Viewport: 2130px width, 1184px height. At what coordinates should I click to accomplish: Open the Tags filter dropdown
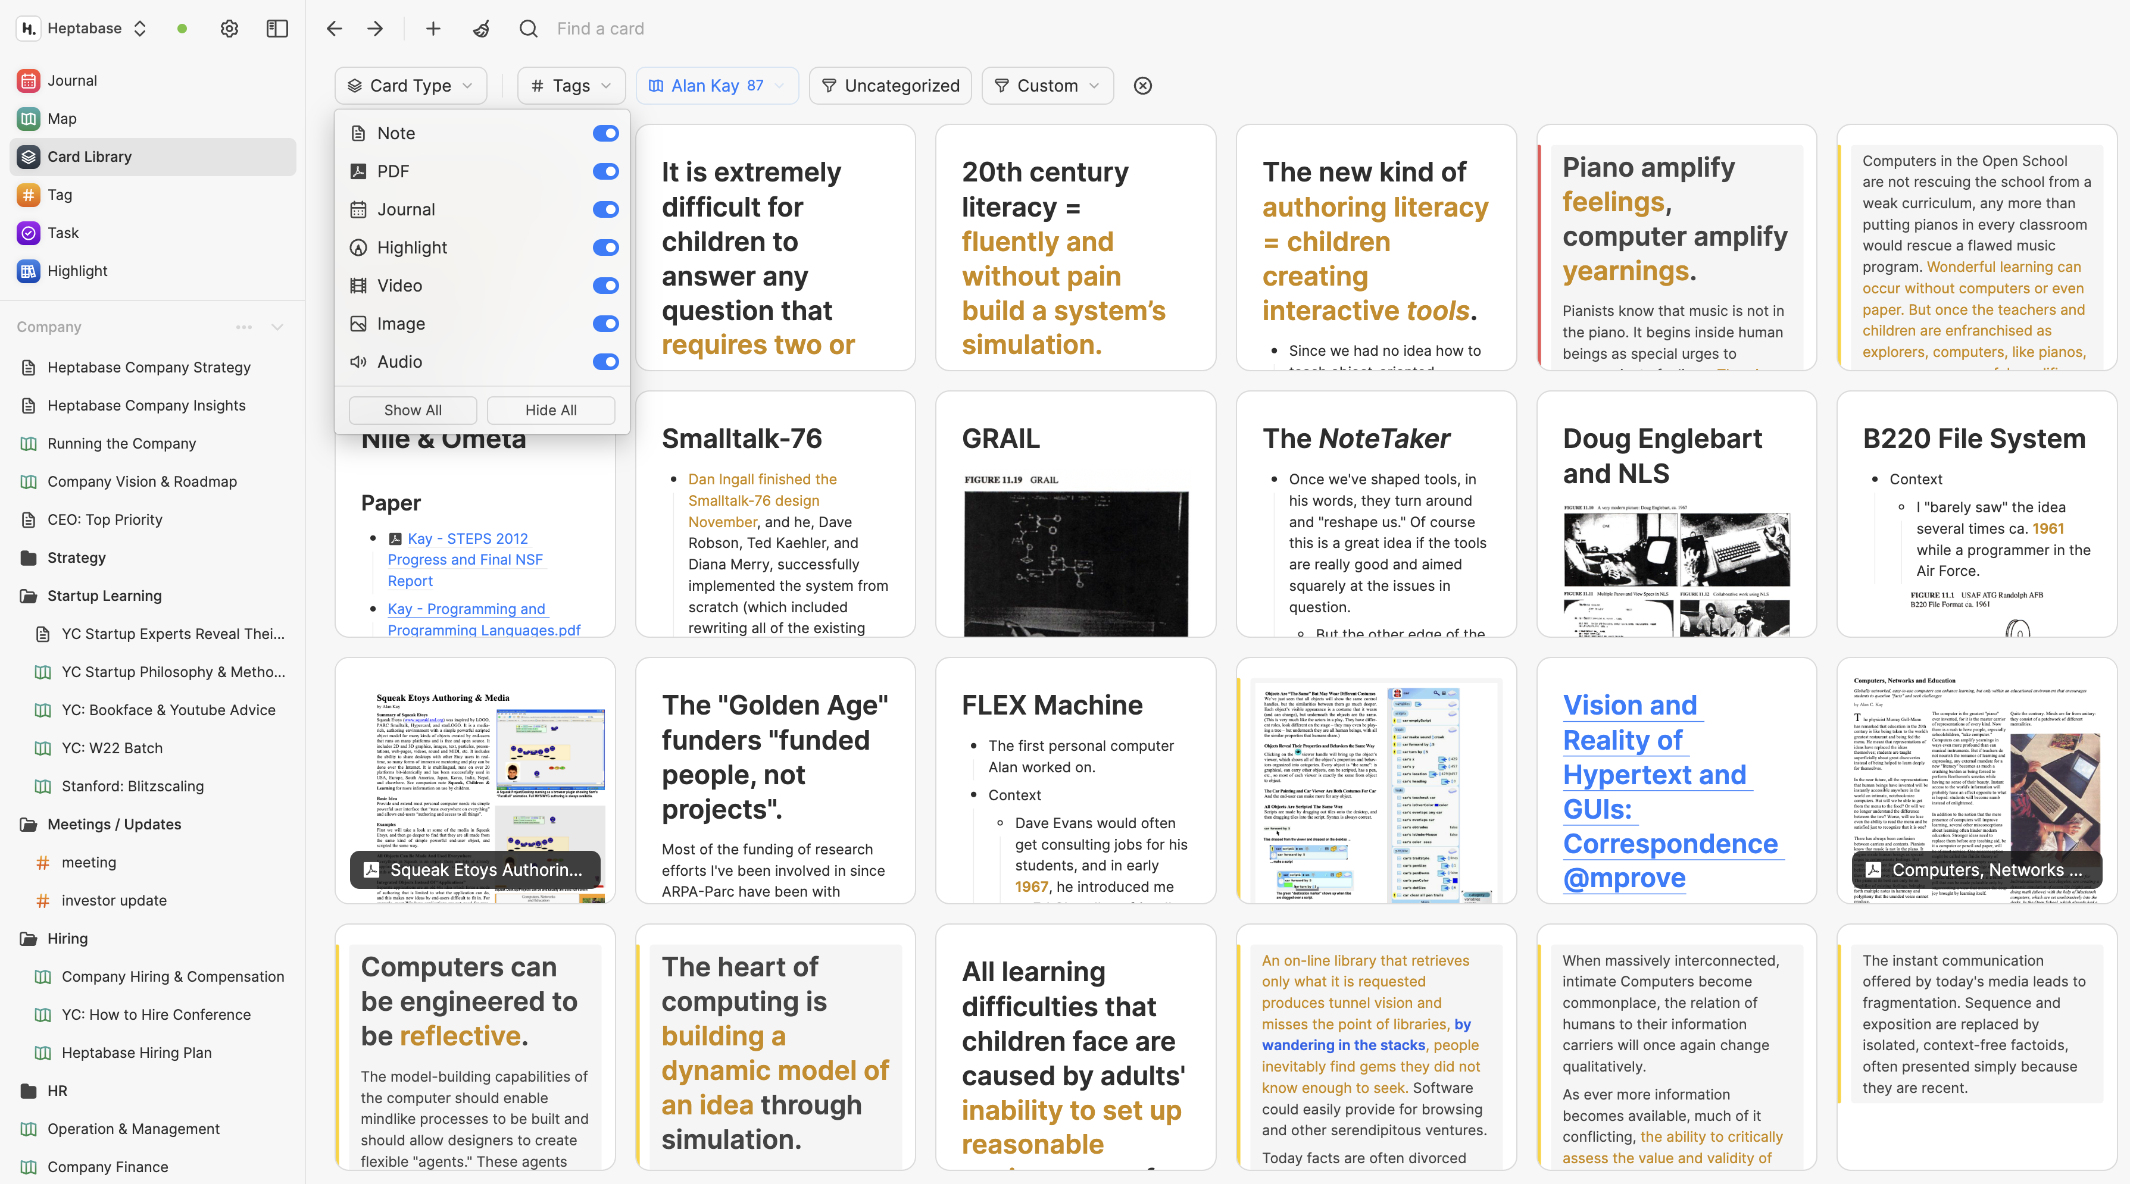[572, 86]
